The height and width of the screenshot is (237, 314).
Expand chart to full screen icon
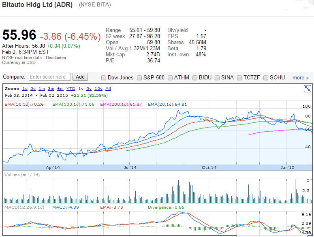pos(307,88)
